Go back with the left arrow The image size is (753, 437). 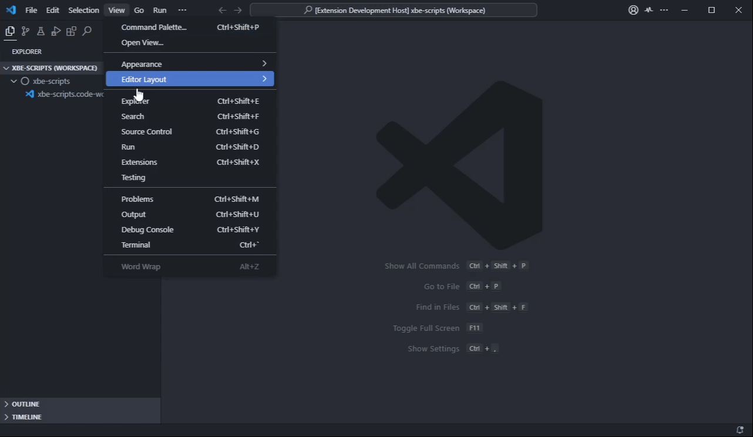[x=222, y=10]
